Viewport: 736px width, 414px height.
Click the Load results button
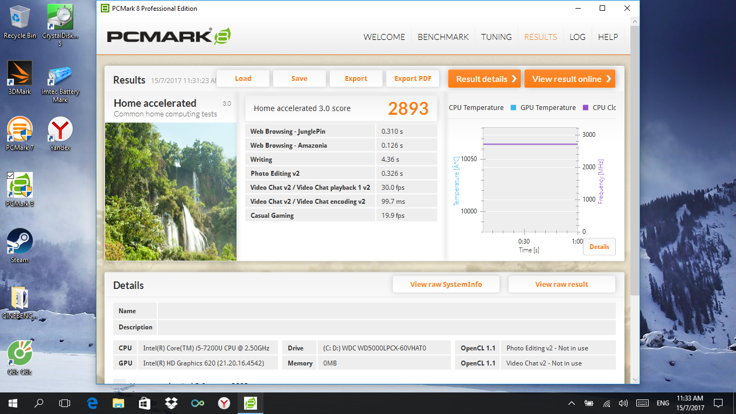click(x=243, y=79)
